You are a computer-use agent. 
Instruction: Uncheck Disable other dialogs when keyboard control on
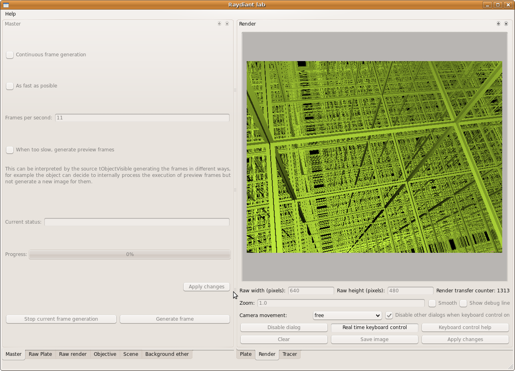pyautogui.click(x=389, y=315)
